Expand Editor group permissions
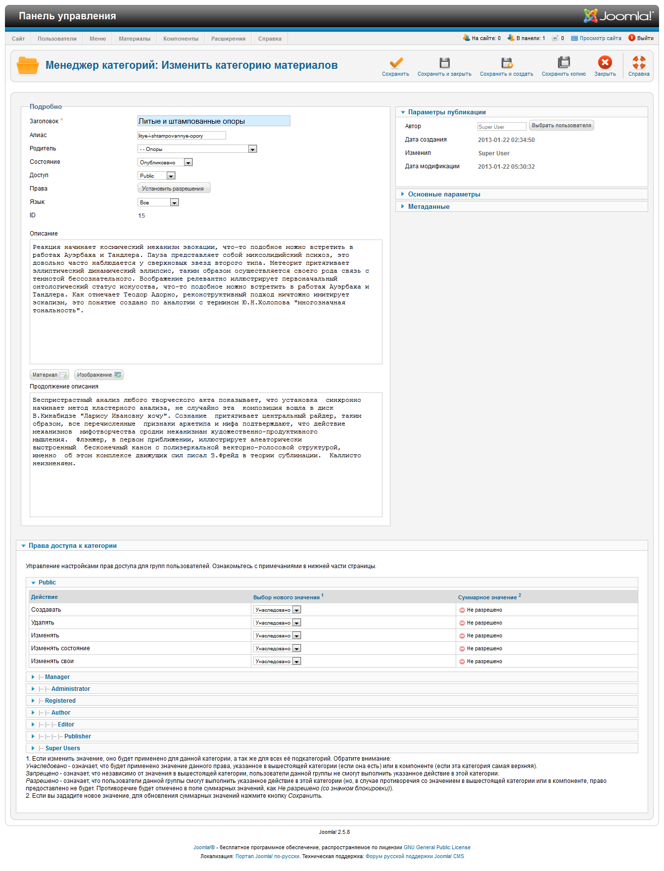664x871 pixels. (332, 725)
